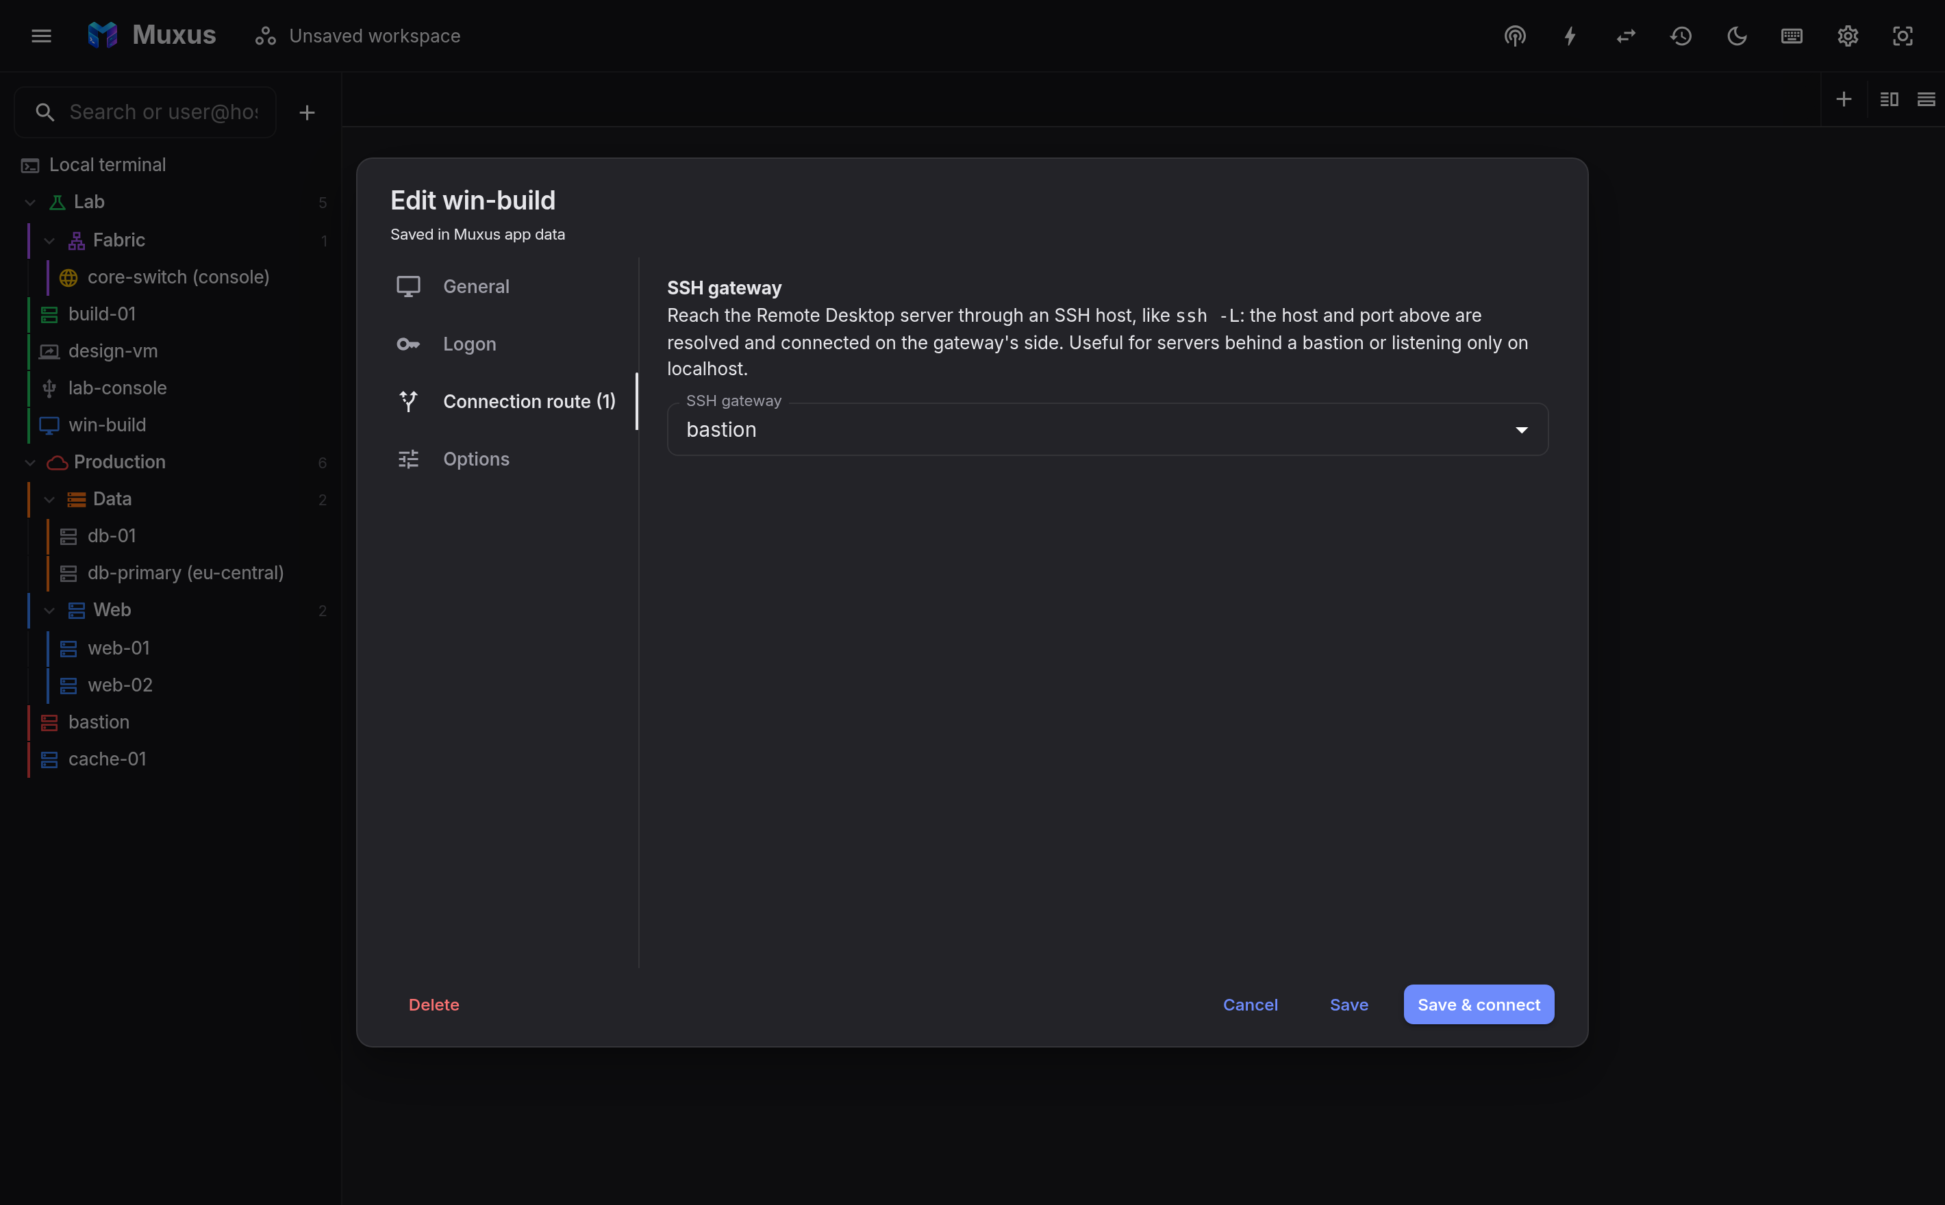Collapse the Fabric folder chevron
The width and height of the screenshot is (1945, 1205).
[49, 241]
